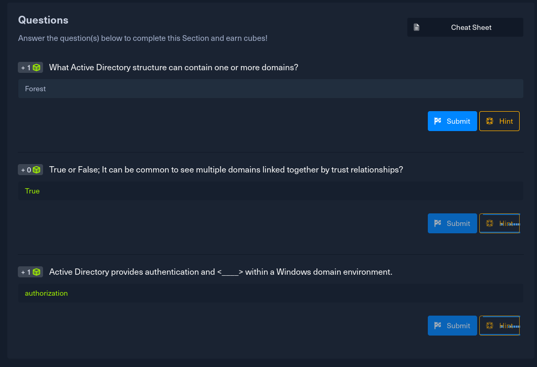This screenshot has width=537, height=367.
Task: Click the document icon beside Cheat Sheet
Action: tap(416, 27)
